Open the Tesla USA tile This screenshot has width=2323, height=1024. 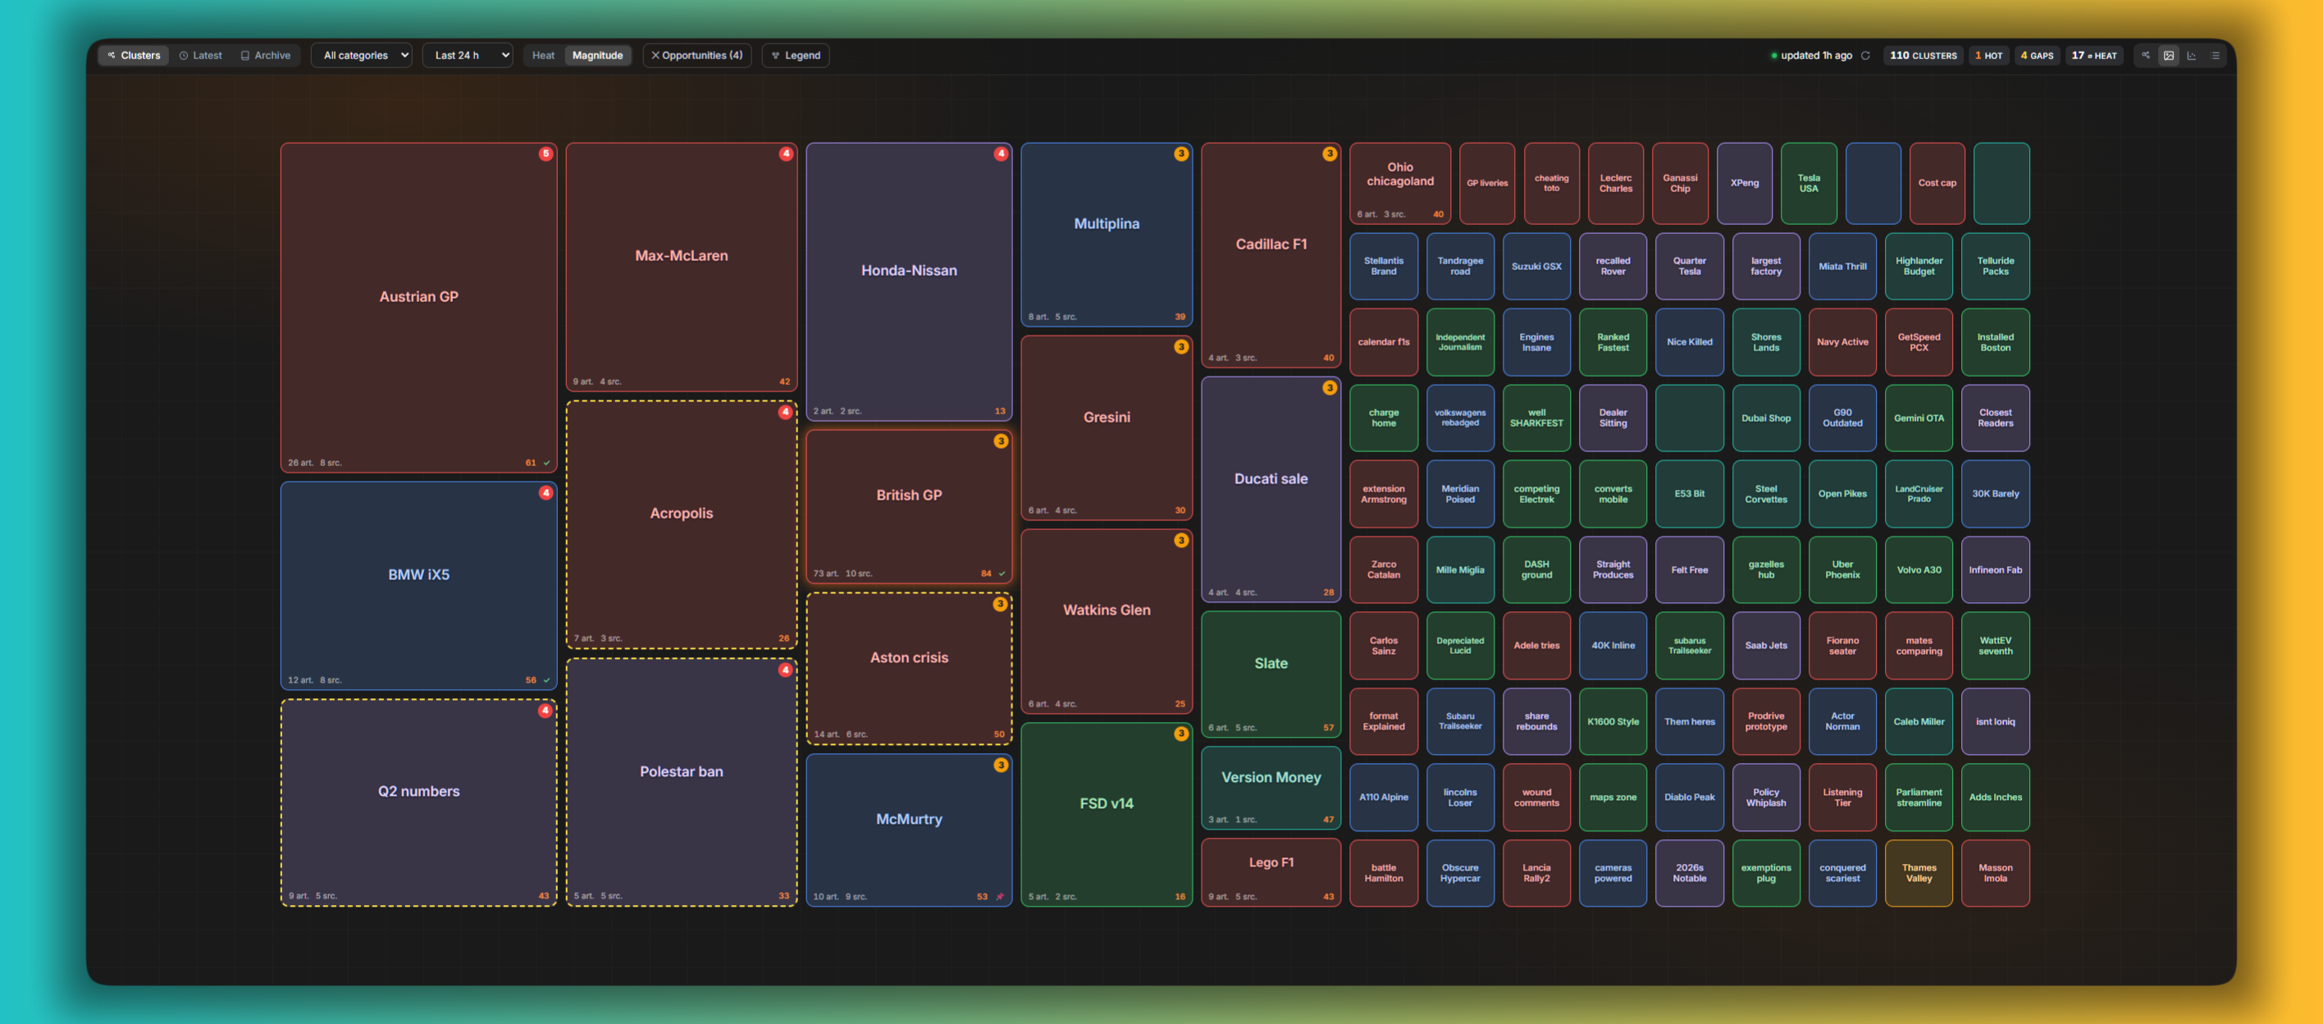(x=1809, y=183)
